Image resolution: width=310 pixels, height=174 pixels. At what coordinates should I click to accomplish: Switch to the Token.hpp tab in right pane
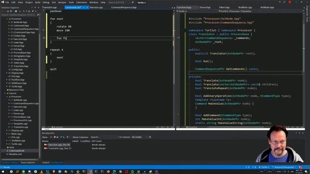pos(224,7)
